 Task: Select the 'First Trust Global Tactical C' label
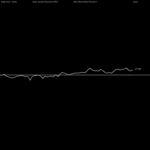[x=85, y=2]
